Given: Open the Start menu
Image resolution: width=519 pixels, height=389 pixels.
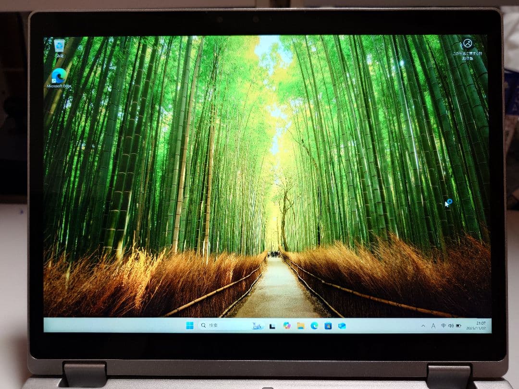Looking at the screenshot, I should pos(190,327).
